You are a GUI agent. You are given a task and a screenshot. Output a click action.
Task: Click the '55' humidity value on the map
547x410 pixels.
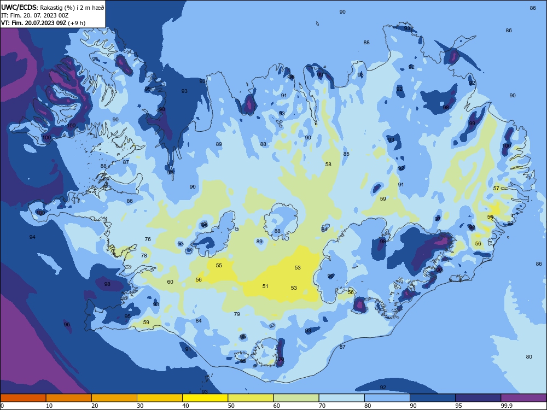coord(219,265)
